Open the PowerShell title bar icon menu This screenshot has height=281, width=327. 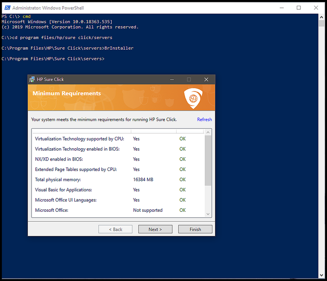(6, 8)
